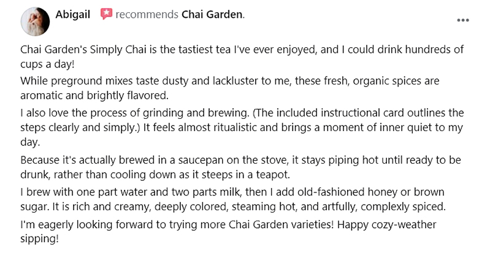Click the pink recommends star icon
The image size is (498, 258).
(x=105, y=13)
